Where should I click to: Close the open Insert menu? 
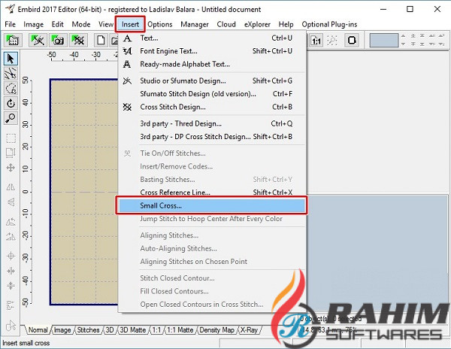[x=130, y=25]
